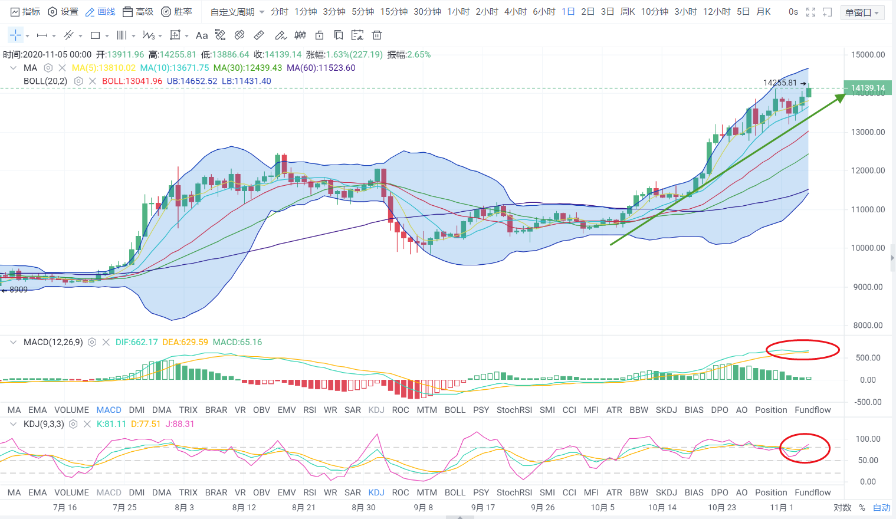Open the 指标 indicators panel

pyautogui.click(x=25, y=12)
